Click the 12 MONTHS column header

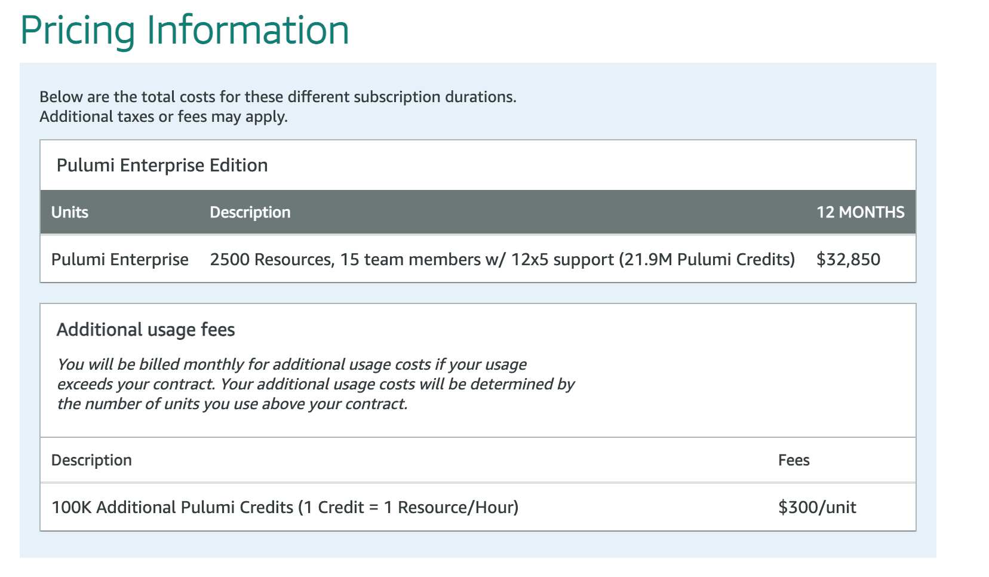tap(861, 213)
